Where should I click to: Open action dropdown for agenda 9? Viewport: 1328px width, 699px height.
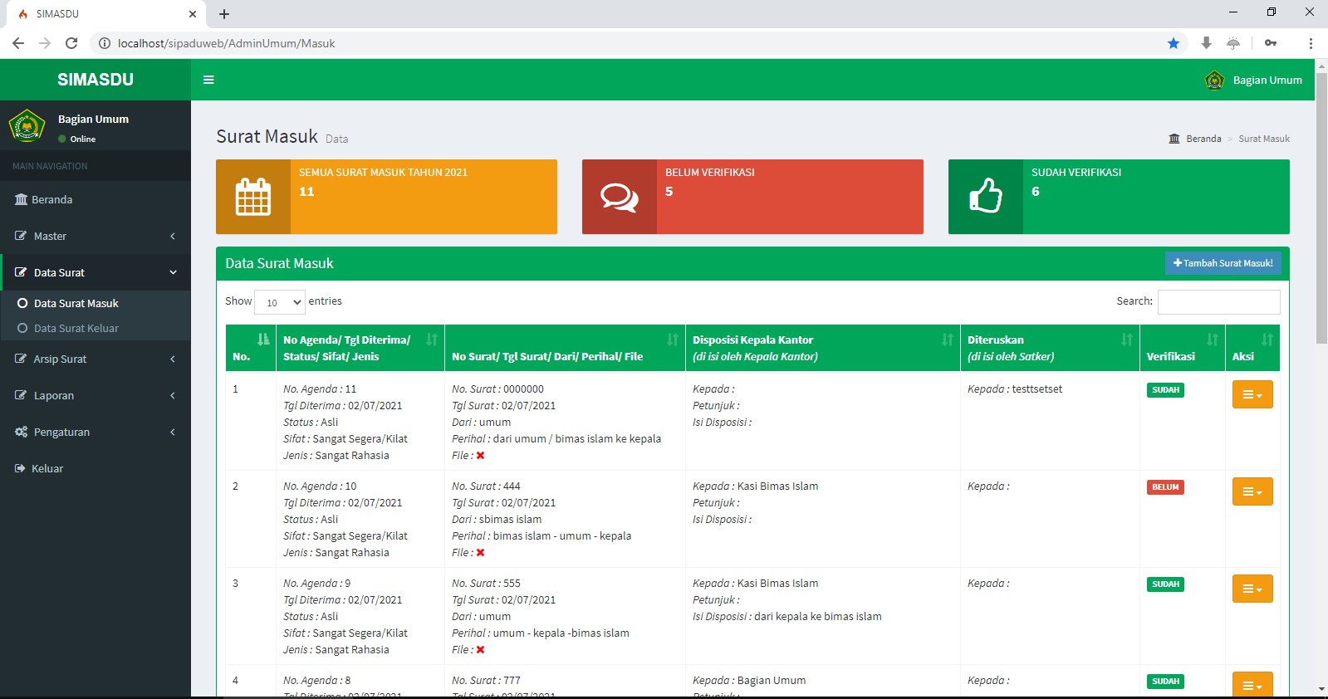point(1252,589)
